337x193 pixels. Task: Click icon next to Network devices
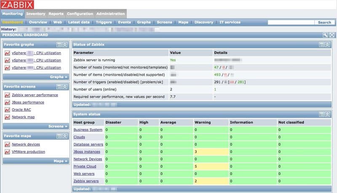click(7, 145)
